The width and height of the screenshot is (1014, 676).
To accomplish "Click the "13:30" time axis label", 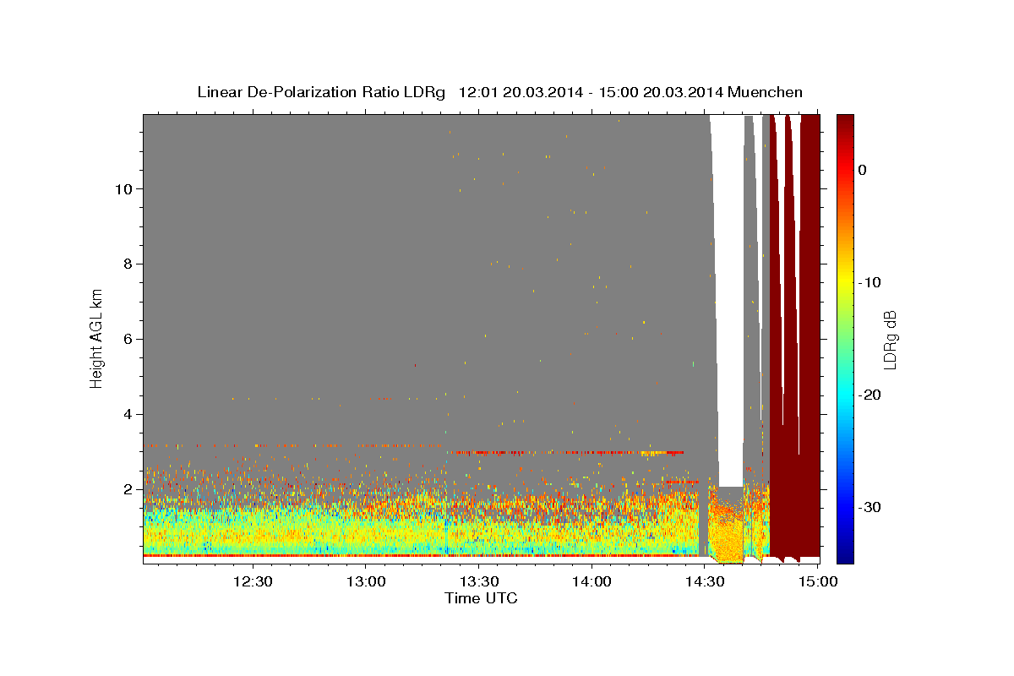I will tap(479, 581).
